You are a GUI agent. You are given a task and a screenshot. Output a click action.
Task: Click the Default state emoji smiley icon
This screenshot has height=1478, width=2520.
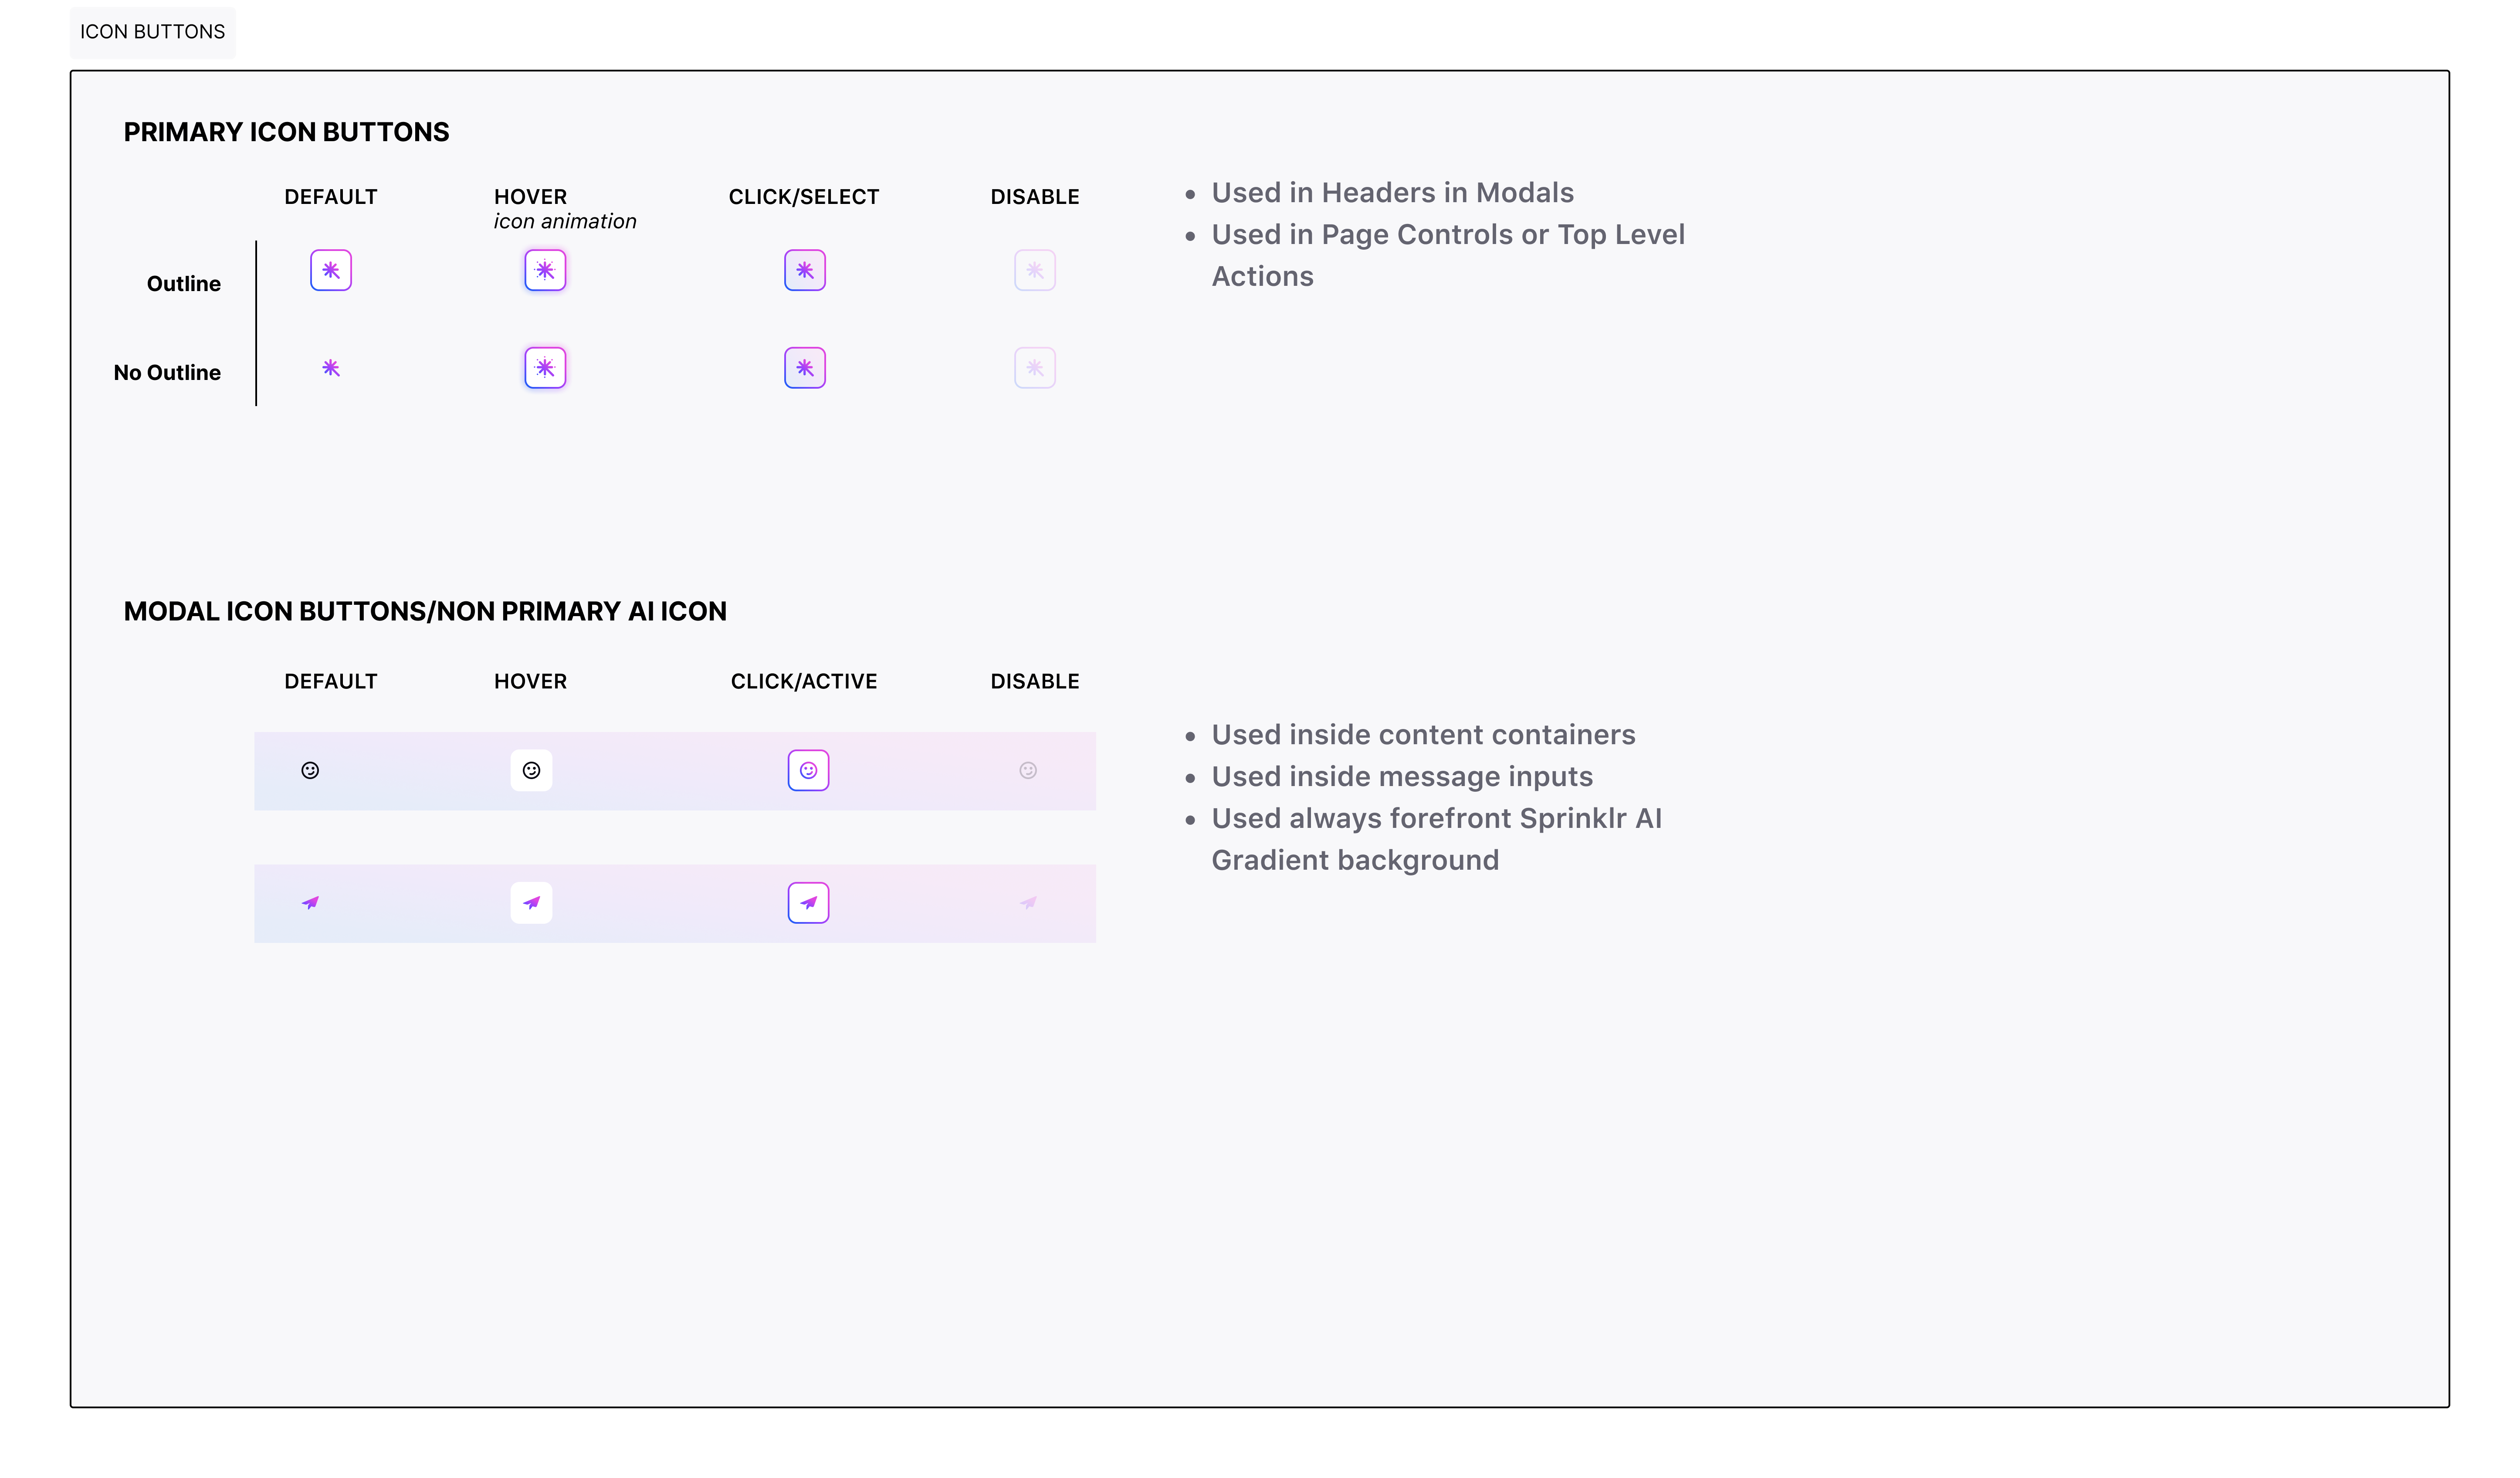[310, 770]
